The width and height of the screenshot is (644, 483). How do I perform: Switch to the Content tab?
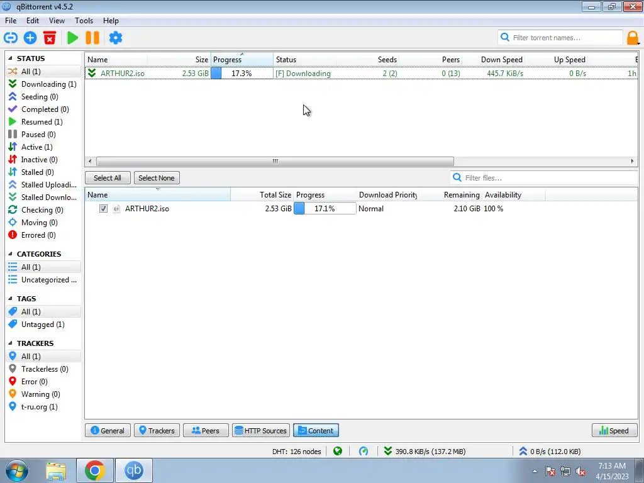coord(316,430)
